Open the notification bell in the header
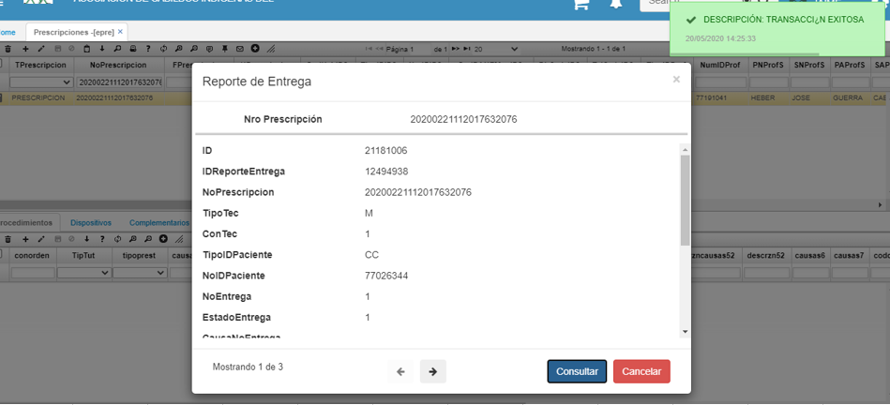The image size is (890, 405). click(615, 4)
